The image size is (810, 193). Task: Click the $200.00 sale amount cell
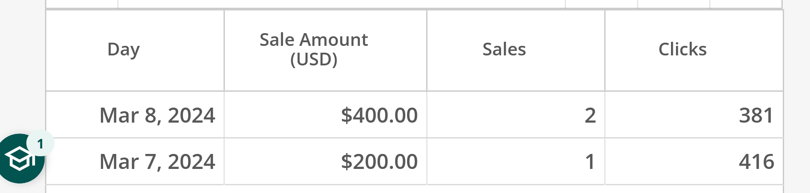[326, 161]
